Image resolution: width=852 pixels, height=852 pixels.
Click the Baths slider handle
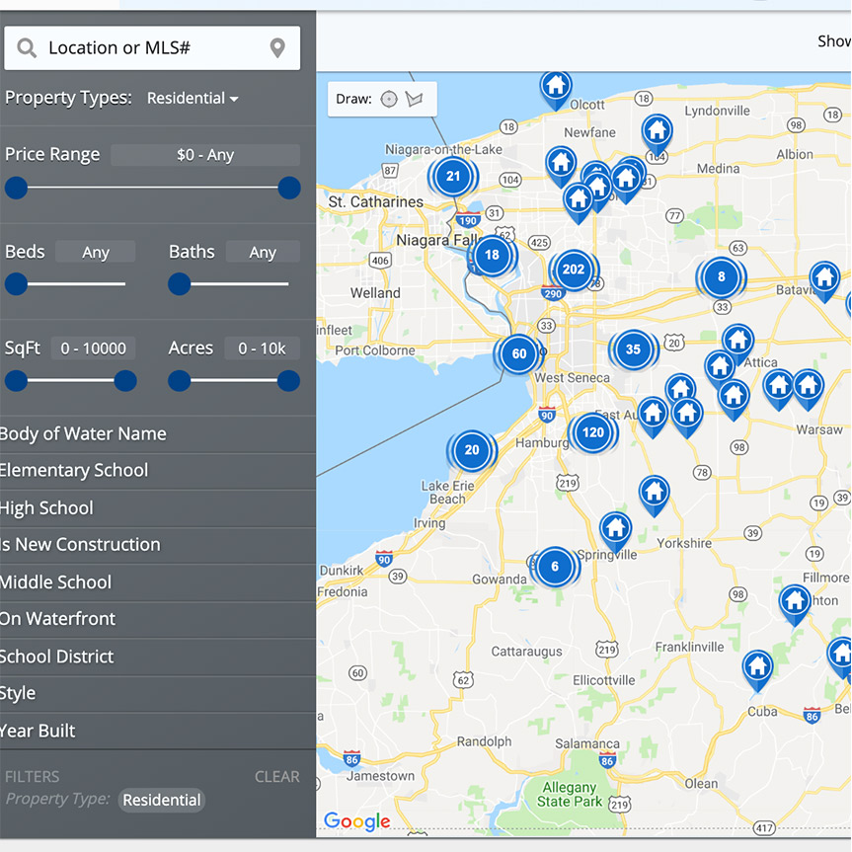(x=180, y=284)
